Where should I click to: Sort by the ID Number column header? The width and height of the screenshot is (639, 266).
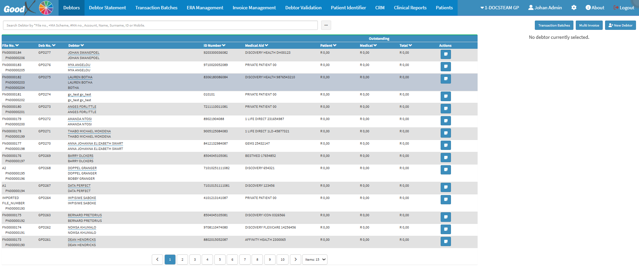[214, 45]
